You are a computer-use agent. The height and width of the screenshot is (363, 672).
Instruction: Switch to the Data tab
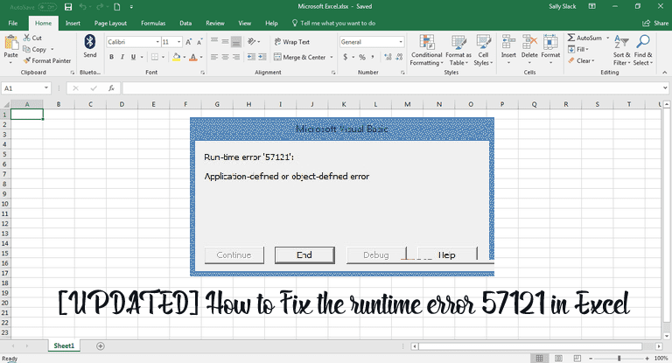click(185, 23)
